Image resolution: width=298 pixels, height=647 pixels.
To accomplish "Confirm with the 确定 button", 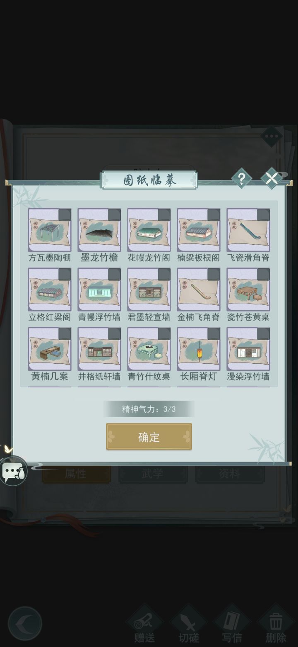I will click(149, 437).
